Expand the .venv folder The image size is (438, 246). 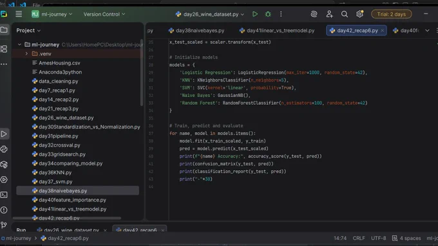click(26, 54)
